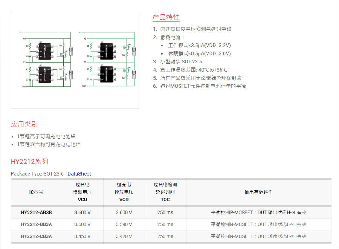339x249 pixels.
Task: Click the 1节锂离子可再充电电池组 list item
Action: [46, 136]
